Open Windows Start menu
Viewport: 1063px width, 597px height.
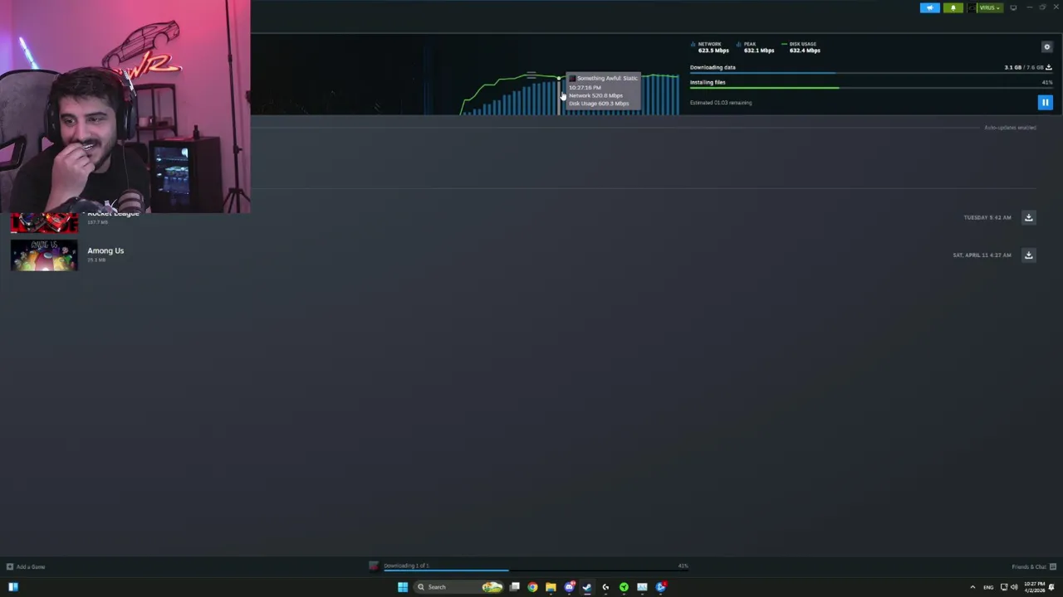(403, 587)
